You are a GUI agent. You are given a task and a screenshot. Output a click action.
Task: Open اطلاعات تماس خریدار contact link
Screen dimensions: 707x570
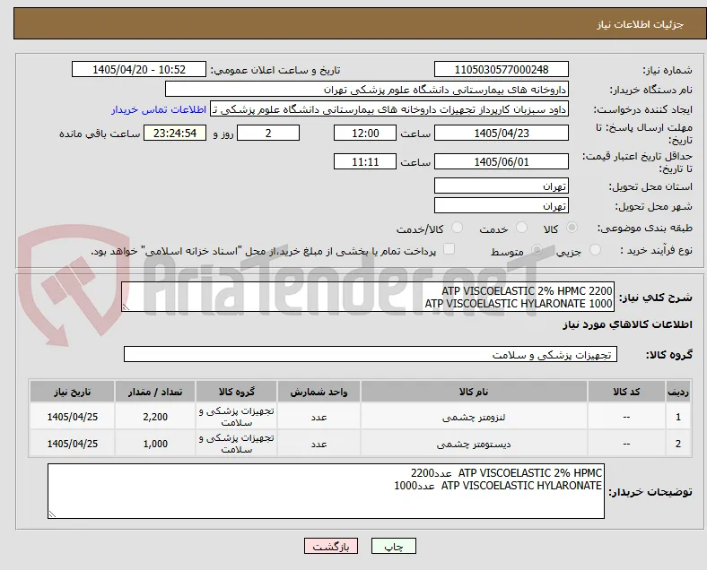pos(159,109)
